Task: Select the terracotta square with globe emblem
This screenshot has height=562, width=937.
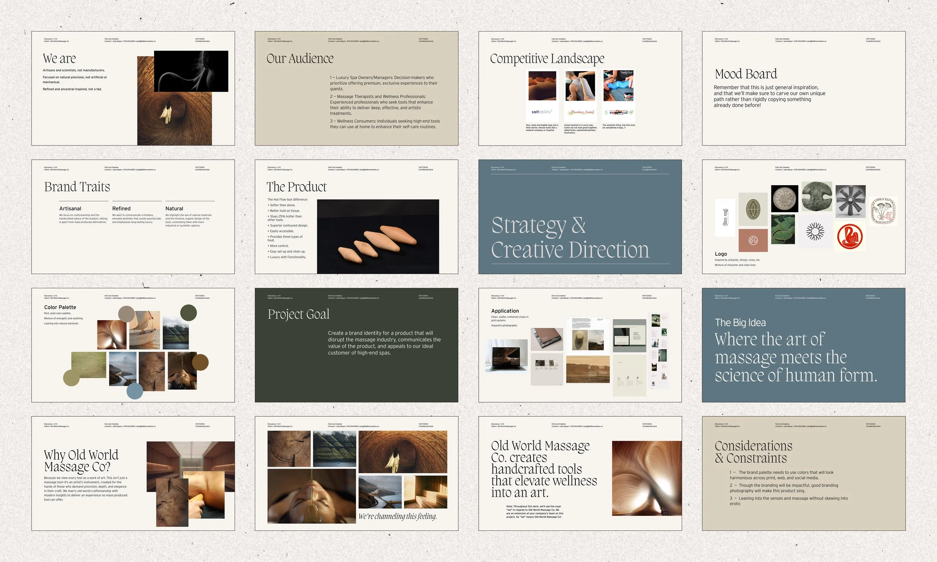Action: (x=753, y=240)
